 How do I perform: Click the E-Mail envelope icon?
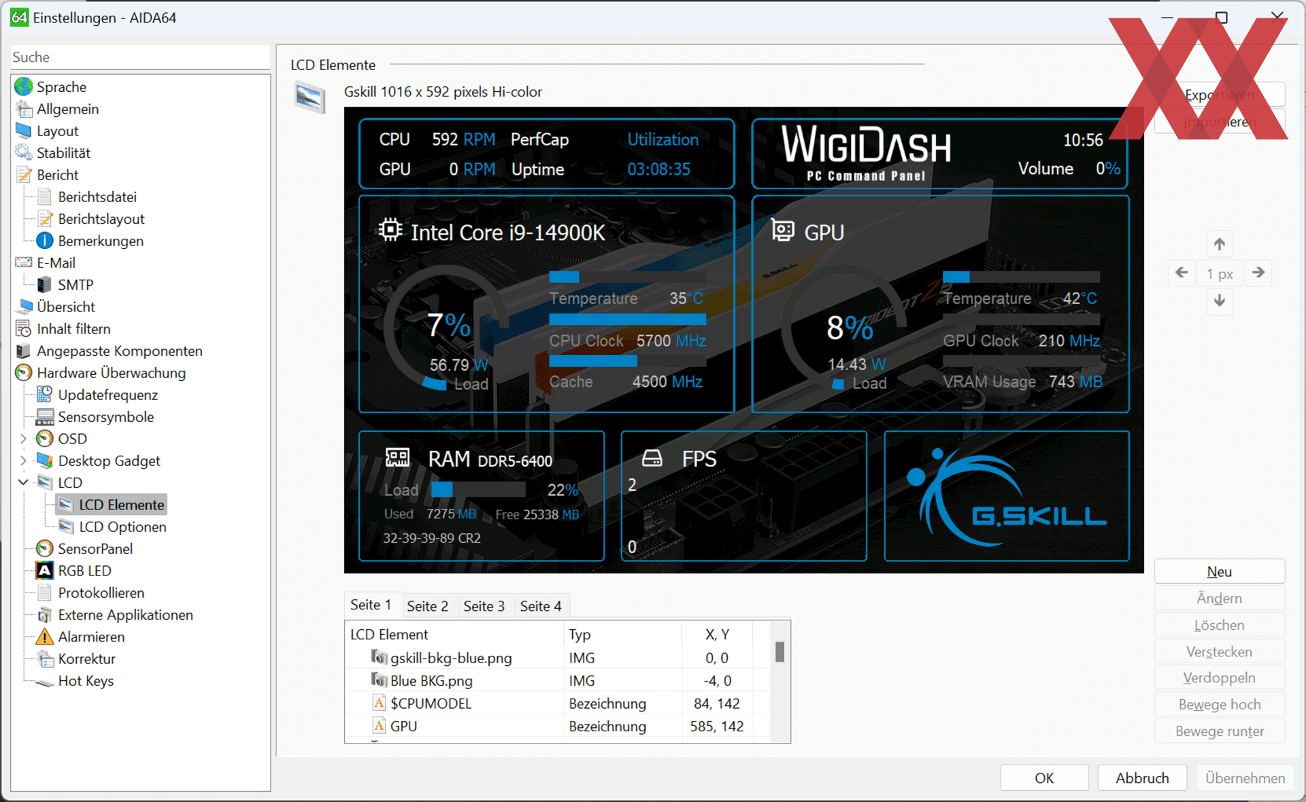(x=24, y=263)
